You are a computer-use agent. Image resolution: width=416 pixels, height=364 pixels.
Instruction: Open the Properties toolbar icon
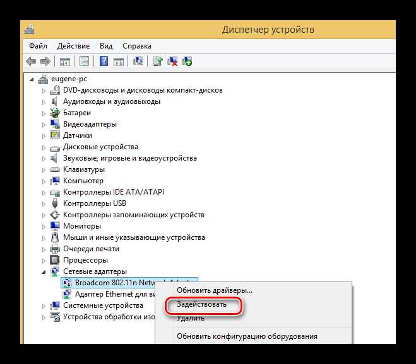click(84, 62)
